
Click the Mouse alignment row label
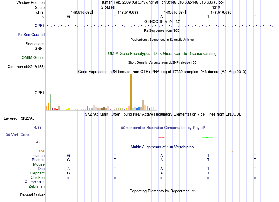pos(39,164)
